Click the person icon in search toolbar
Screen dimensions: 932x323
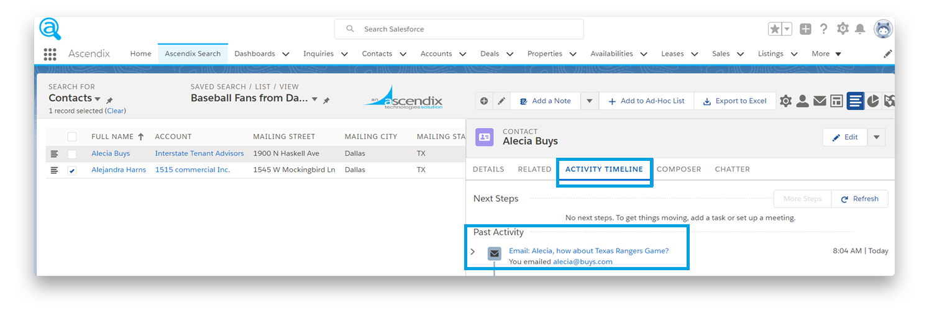803,101
